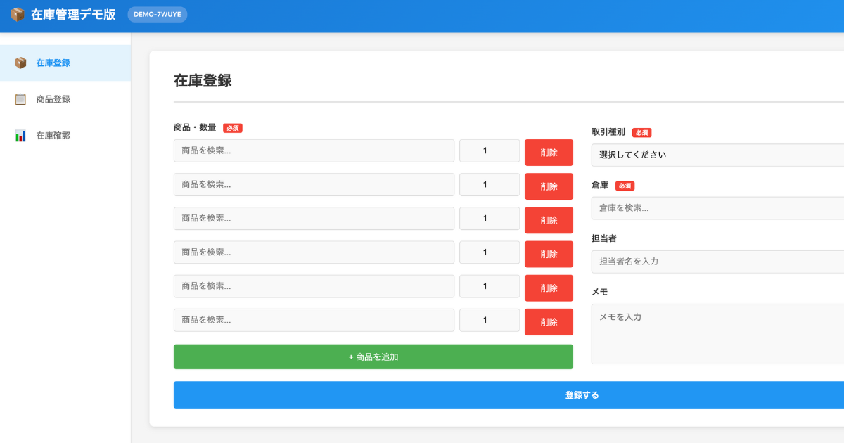Click the DEMO-7WUYE badge in header

coord(158,15)
